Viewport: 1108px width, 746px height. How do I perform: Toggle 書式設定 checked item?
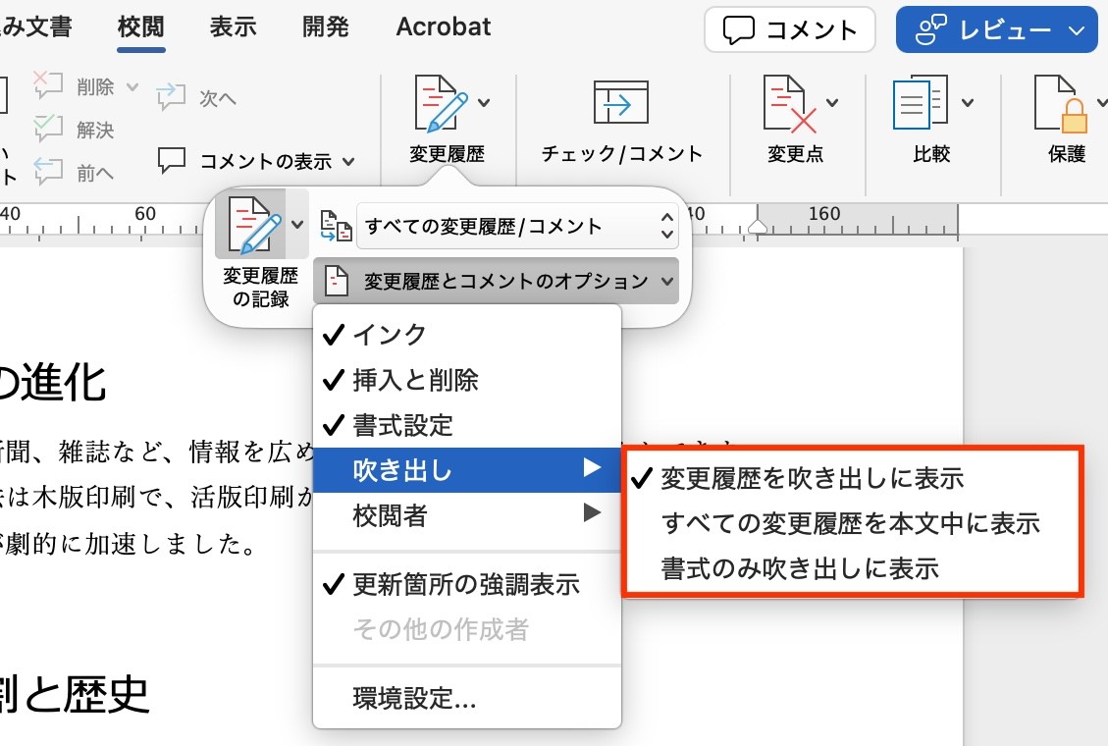[466, 425]
